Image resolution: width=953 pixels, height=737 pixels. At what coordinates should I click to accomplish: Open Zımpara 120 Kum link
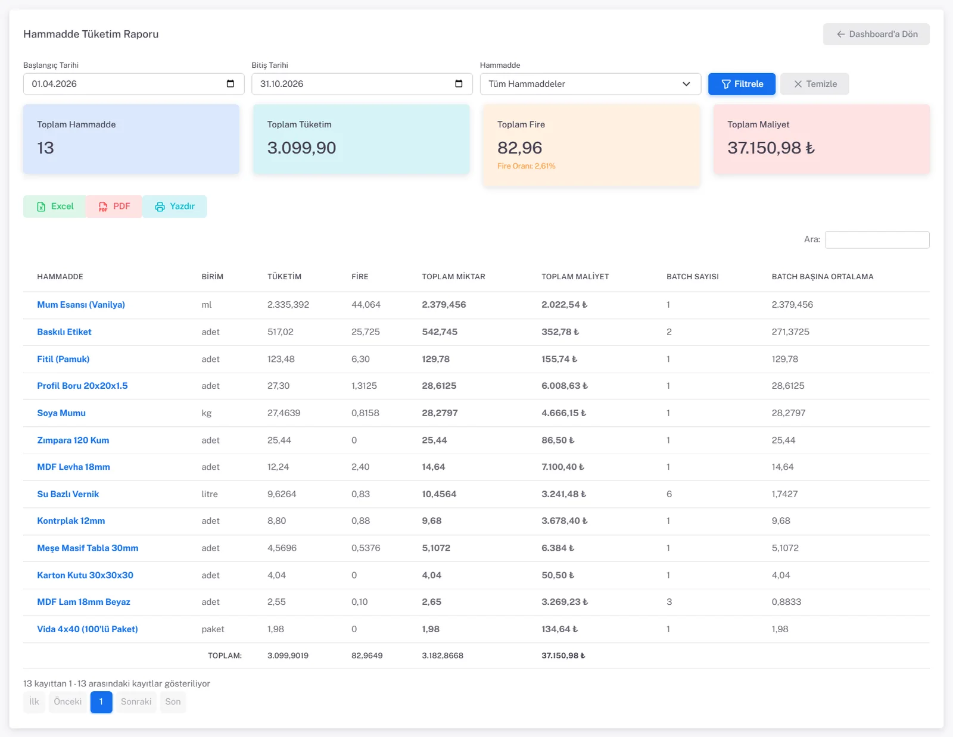pos(73,441)
